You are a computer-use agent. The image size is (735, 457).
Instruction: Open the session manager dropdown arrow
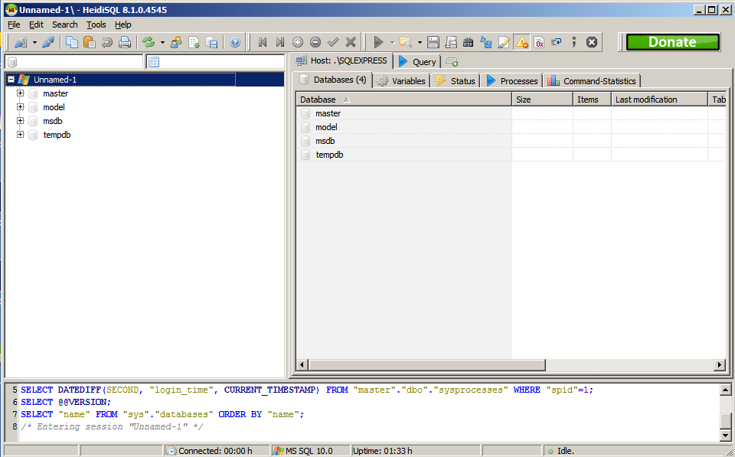click(x=34, y=43)
